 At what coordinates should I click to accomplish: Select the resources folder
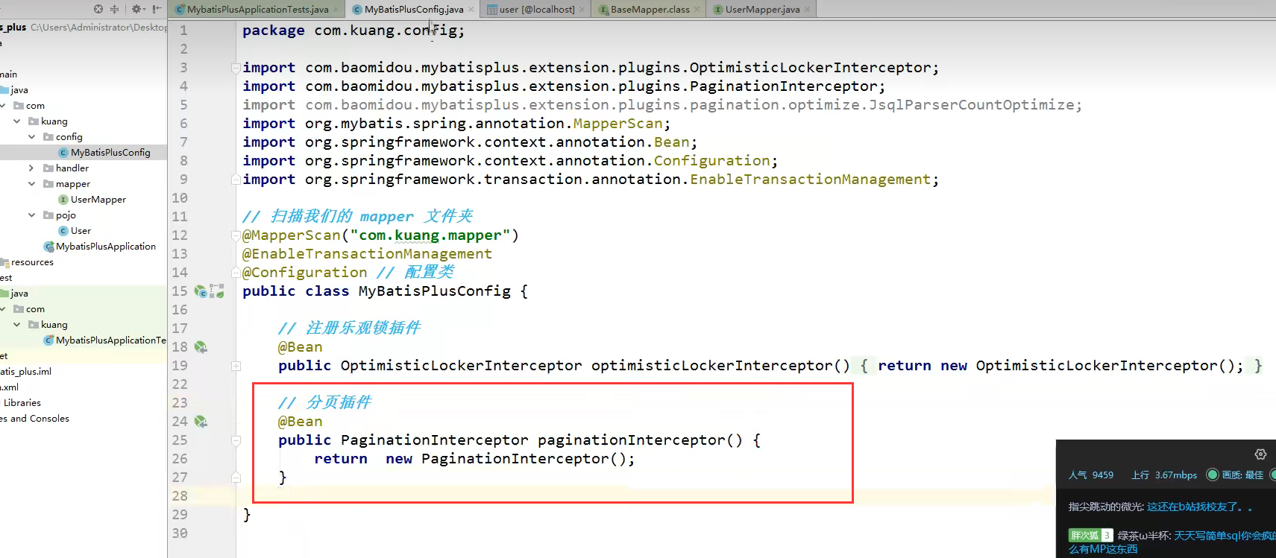click(x=32, y=262)
